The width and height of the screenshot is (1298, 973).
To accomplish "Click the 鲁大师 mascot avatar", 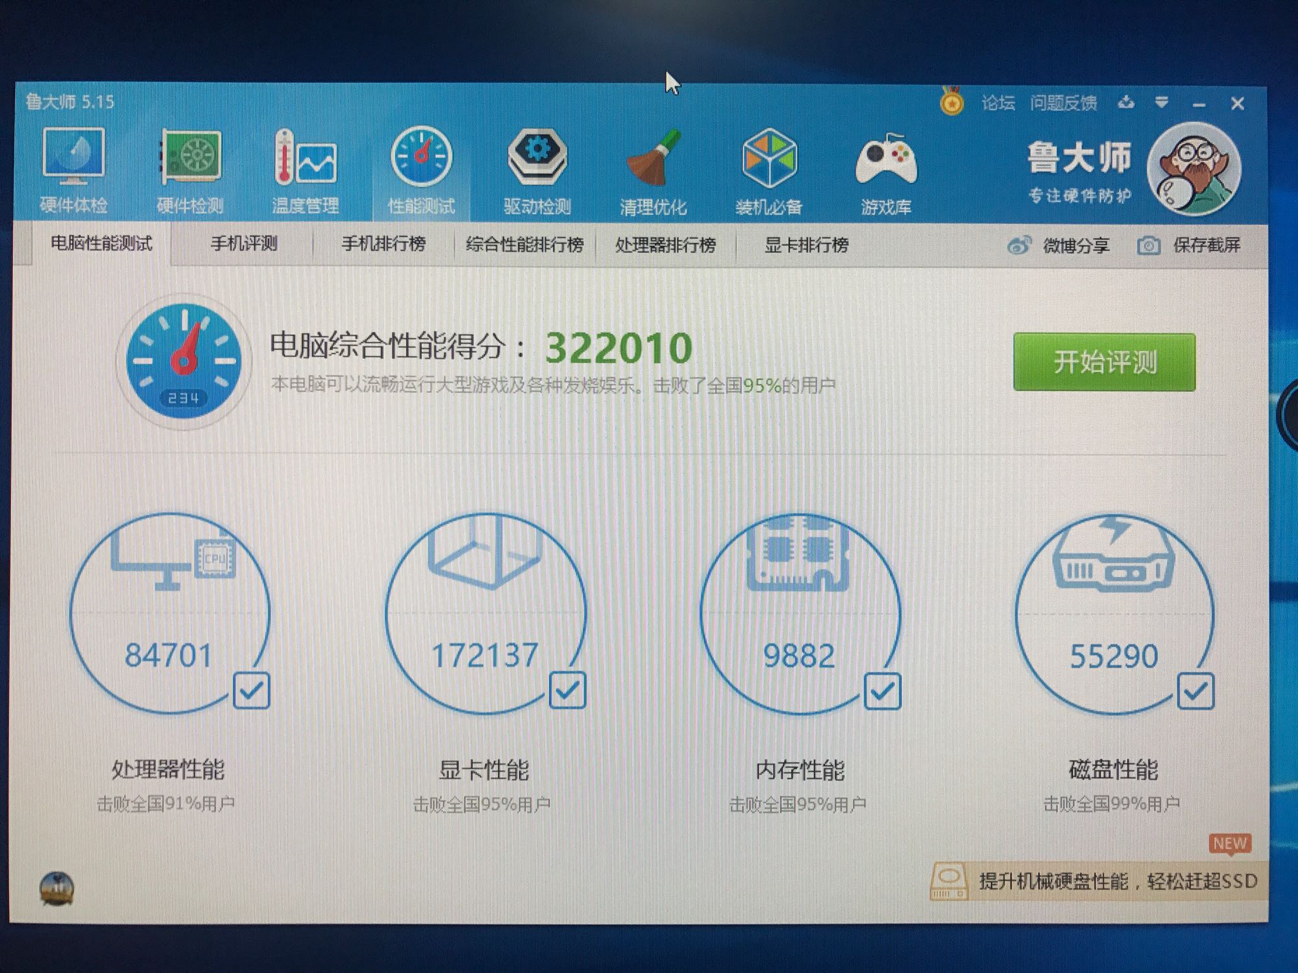I will click(x=1195, y=169).
